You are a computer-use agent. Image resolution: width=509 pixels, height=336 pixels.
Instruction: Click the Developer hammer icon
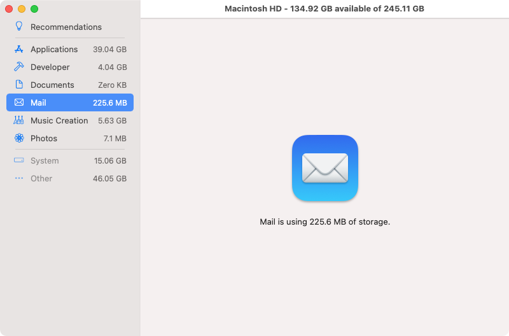point(19,67)
